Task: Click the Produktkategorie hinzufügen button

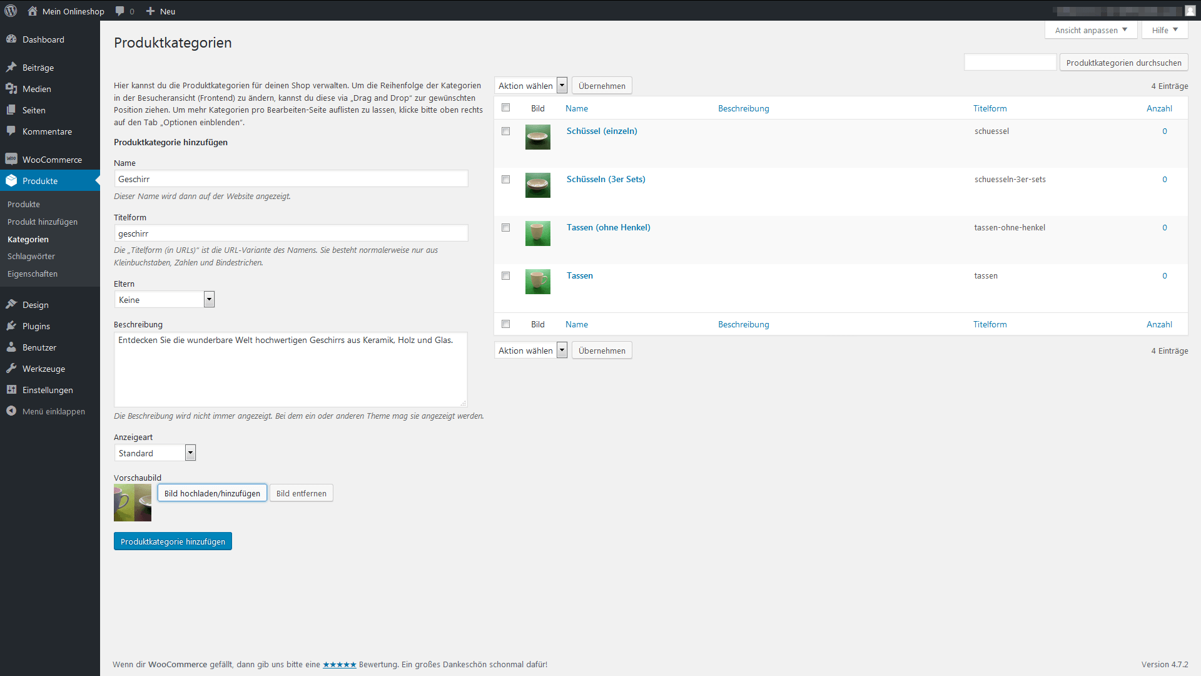Action: (x=173, y=541)
